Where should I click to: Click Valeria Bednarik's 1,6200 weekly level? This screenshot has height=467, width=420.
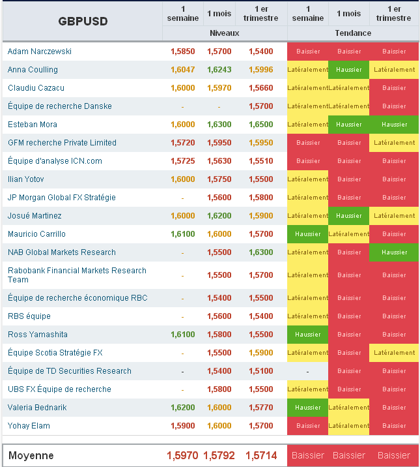[x=183, y=408]
